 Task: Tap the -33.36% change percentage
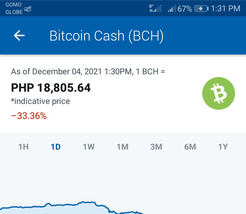[29, 116]
